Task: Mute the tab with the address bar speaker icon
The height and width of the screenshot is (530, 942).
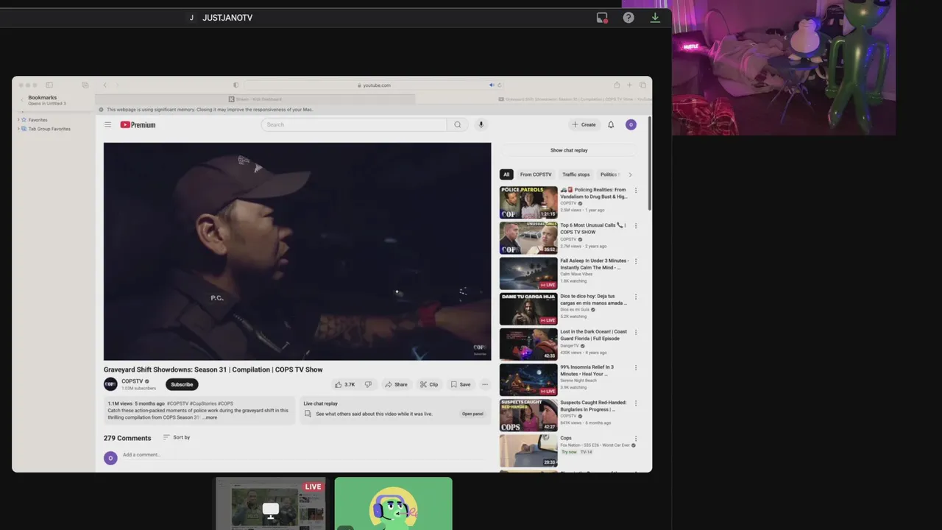Action: click(x=492, y=85)
